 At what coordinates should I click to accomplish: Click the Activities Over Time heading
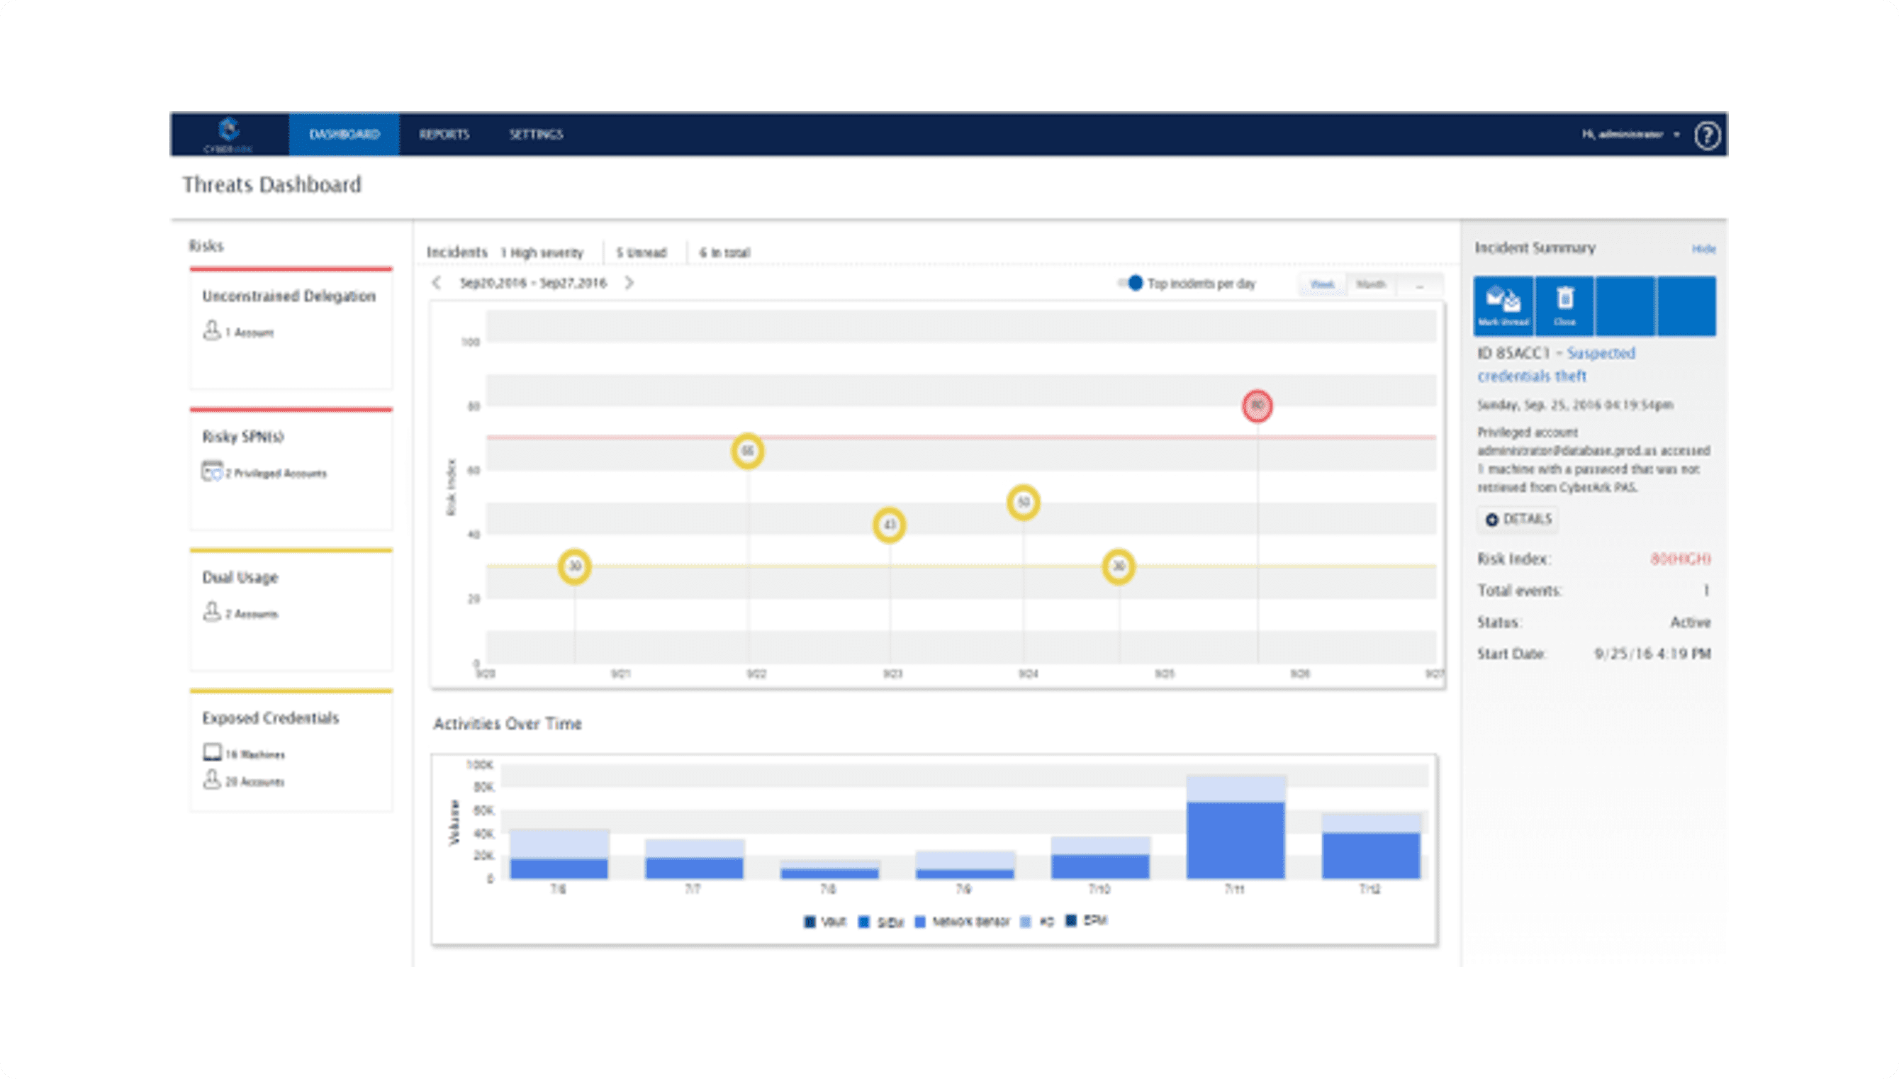tap(508, 724)
